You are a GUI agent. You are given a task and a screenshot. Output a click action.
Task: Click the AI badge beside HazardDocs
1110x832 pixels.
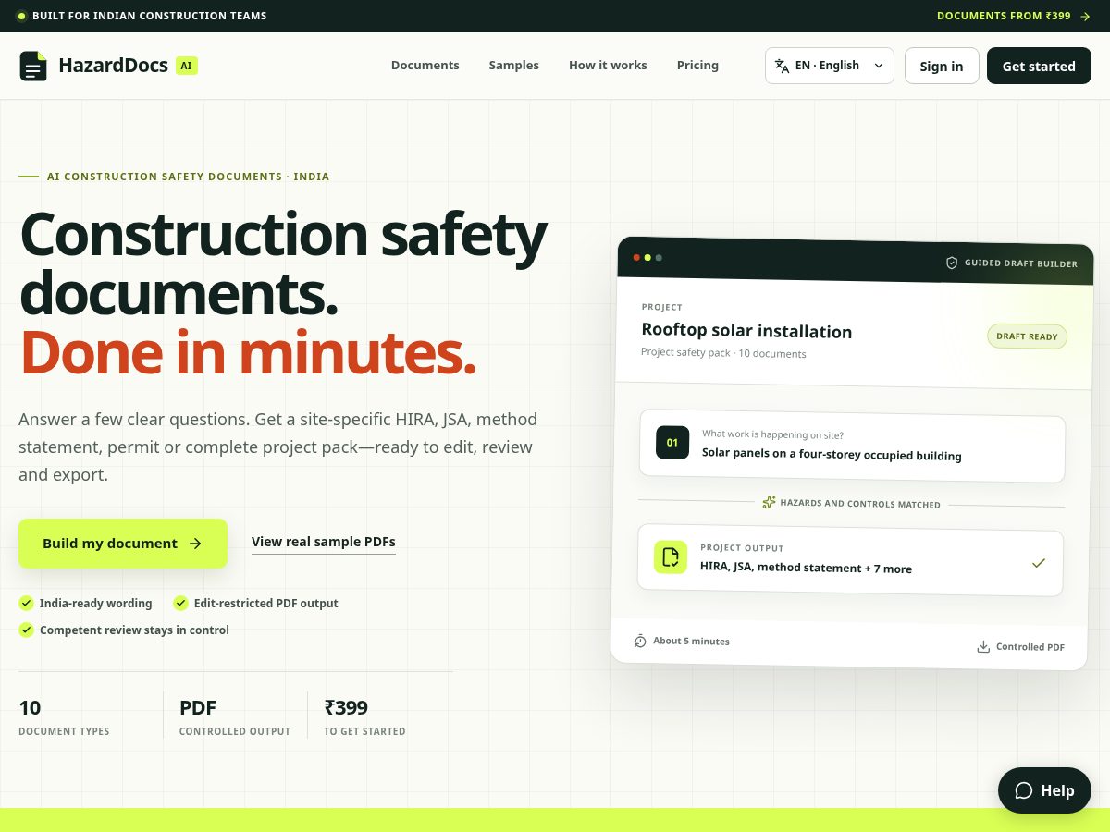coord(187,66)
